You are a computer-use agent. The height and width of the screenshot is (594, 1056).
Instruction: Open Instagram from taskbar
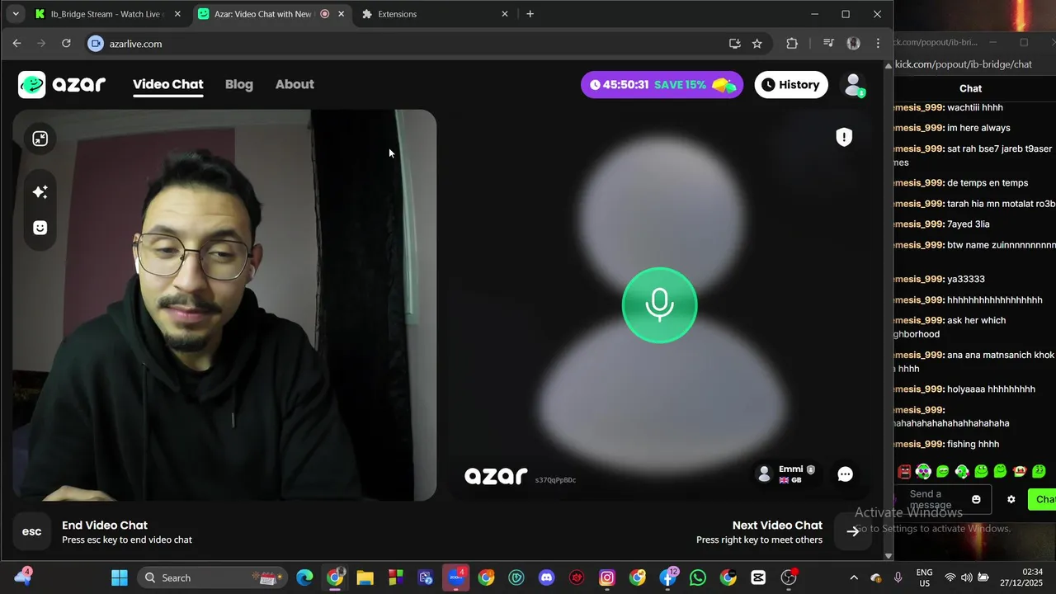pos(607,577)
